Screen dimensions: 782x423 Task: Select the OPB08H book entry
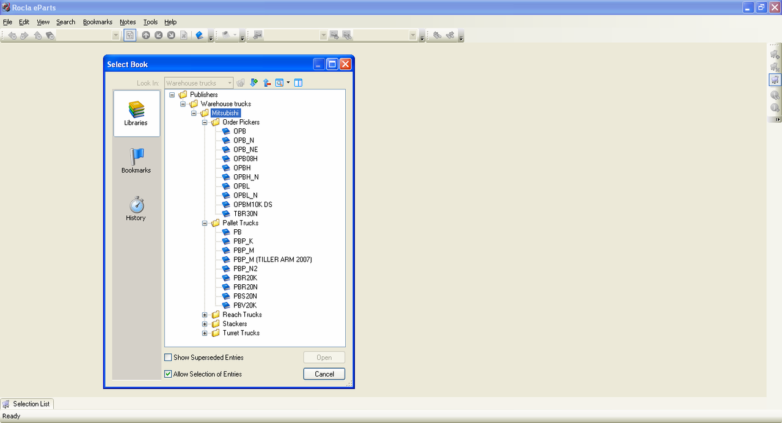[x=246, y=159]
